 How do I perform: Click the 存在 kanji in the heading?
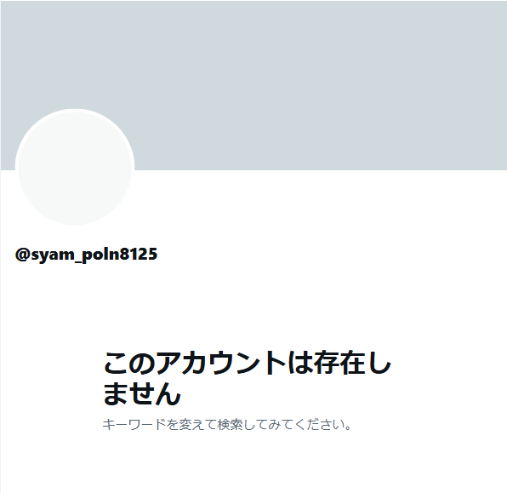[339, 363]
